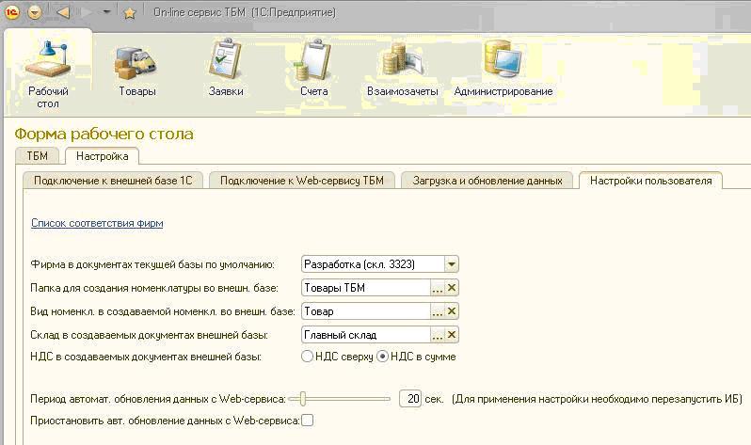Click label НДС в создаваемых документах внешней базы
The width and height of the screenshot is (751, 445).
(146, 357)
